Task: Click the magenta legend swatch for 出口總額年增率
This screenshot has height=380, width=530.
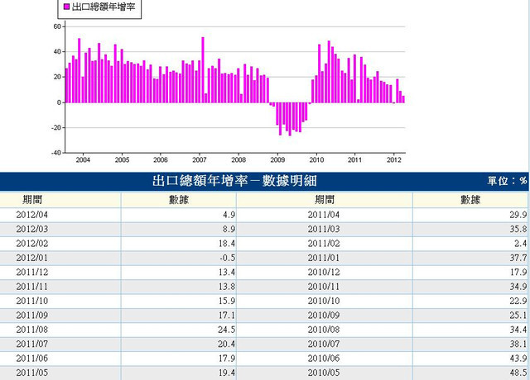Action: [67, 7]
